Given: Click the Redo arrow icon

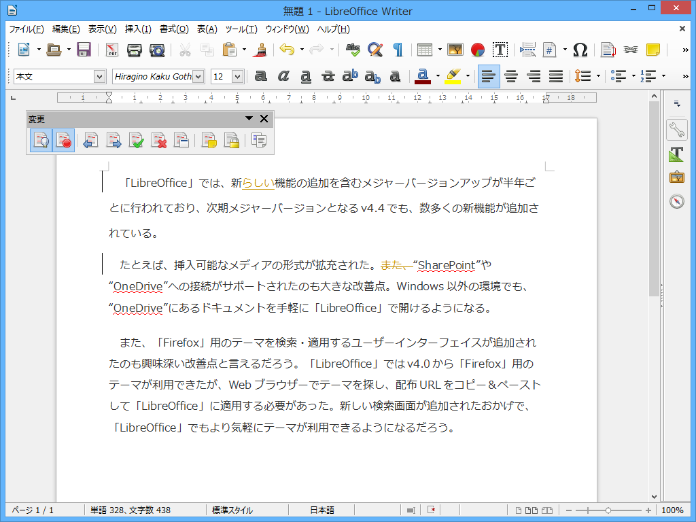Looking at the screenshot, I should [316, 49].
